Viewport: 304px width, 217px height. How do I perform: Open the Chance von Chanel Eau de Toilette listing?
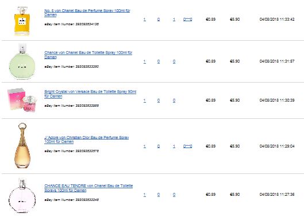coord(88,55)
